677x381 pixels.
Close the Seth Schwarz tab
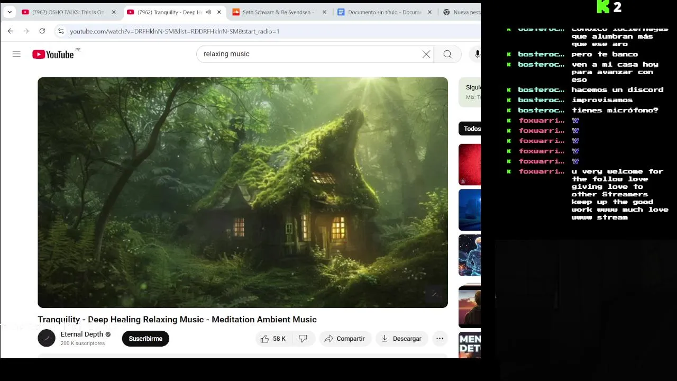(324, 12)
